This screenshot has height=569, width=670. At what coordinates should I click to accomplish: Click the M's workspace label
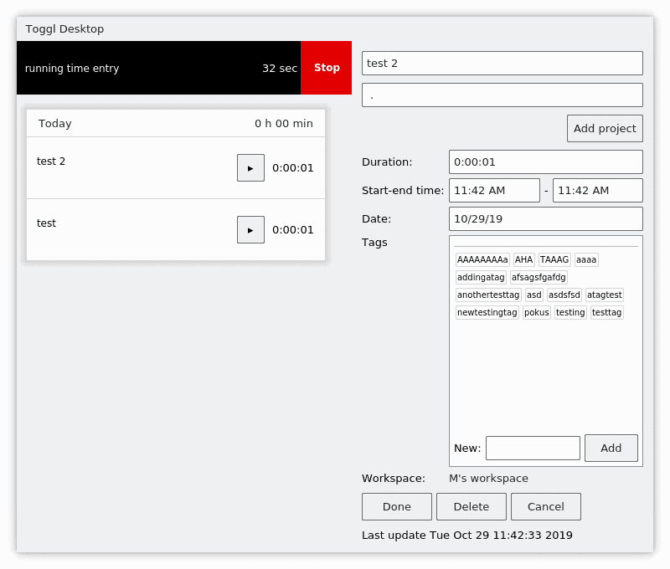pyautogui.click(x=488, y=478)
